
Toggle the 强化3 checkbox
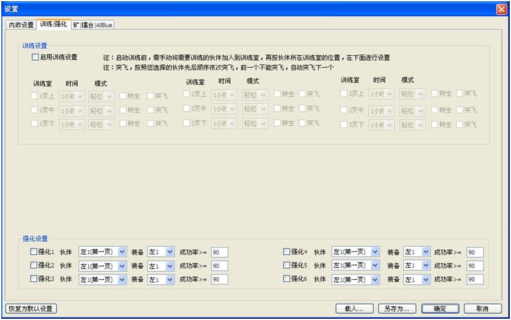[34, 279]
